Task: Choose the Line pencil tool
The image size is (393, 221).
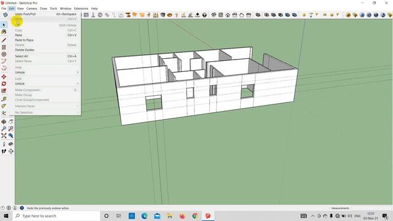Action: (4, 40)
